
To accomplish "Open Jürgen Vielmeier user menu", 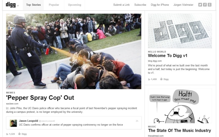I will (x=183, y=5).
